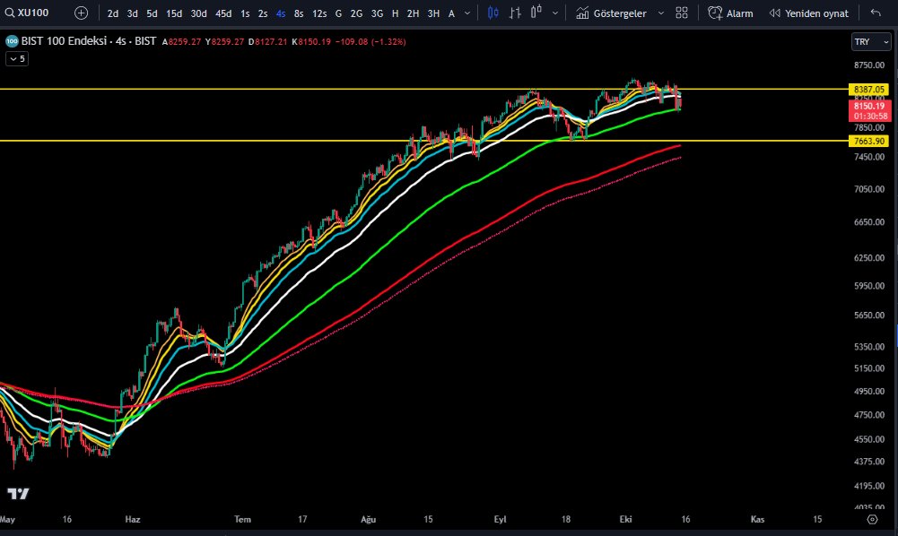The height and width of the screenshot is (536, 898).
Task: Click the Eyl date label on time axis
Action: point(500,519)
